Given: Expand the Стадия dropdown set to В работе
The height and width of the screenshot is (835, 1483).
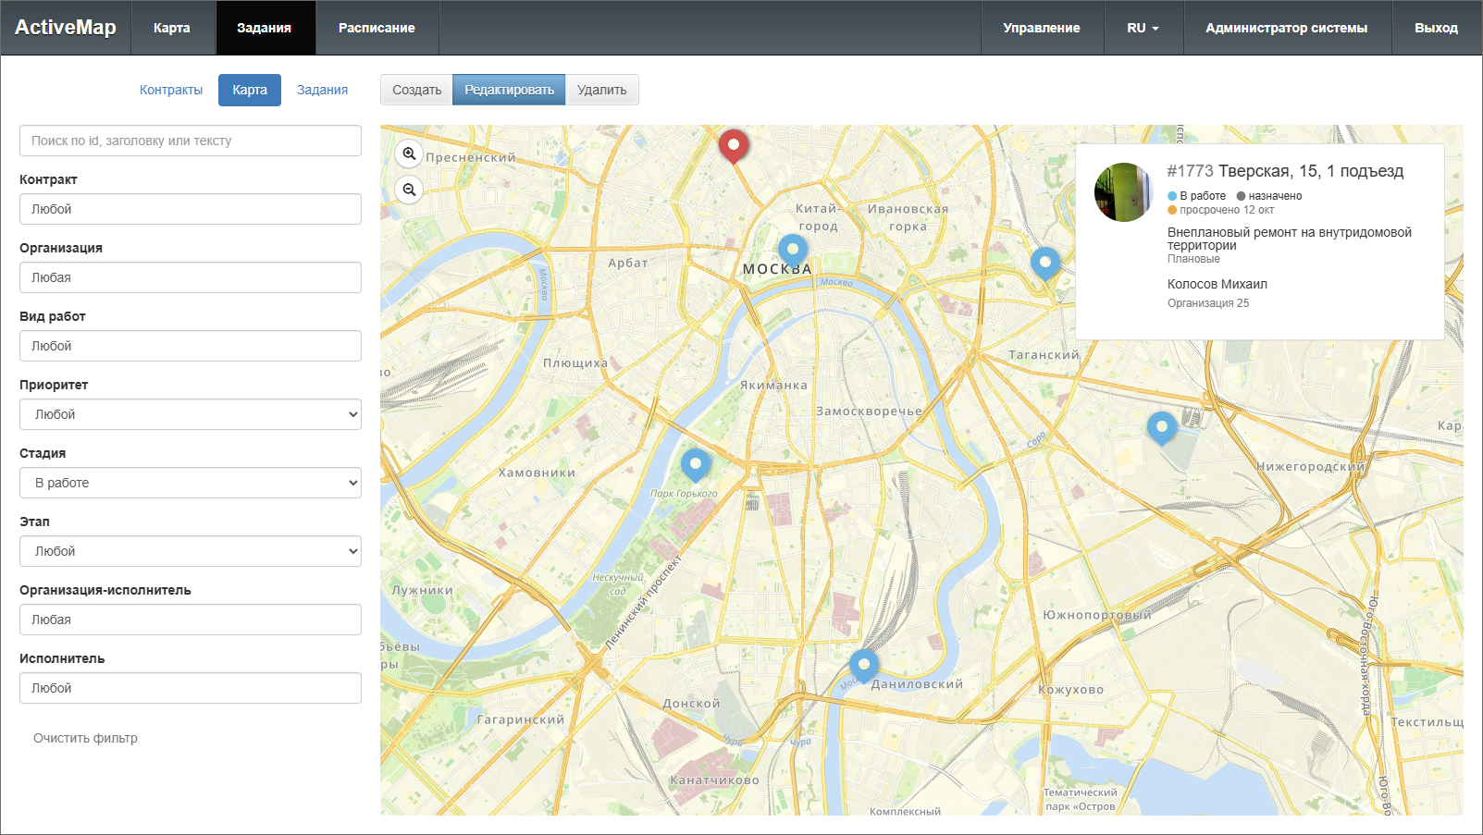Looking at the screenshot, I should coord(191,483).
